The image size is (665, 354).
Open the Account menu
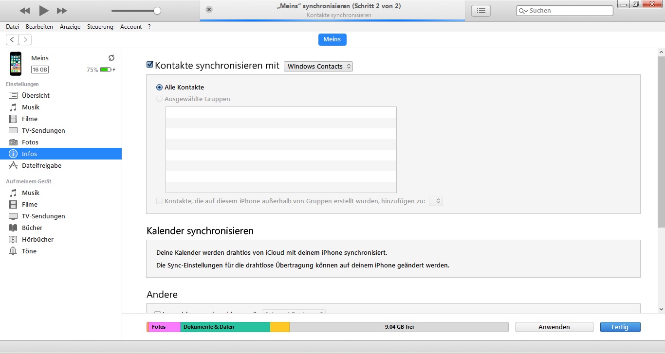[x=131, y=27]
